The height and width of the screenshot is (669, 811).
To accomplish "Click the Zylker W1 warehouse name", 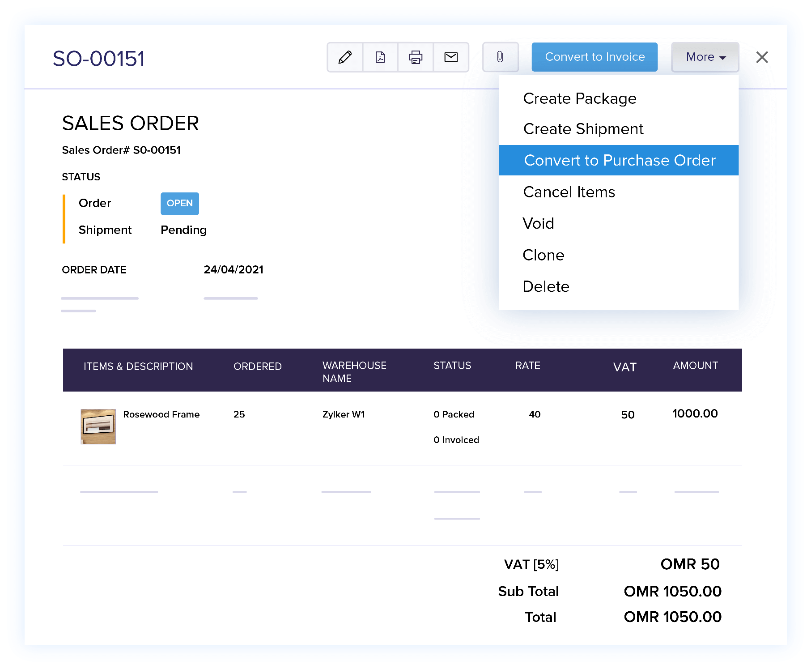I will pos(344,414).
